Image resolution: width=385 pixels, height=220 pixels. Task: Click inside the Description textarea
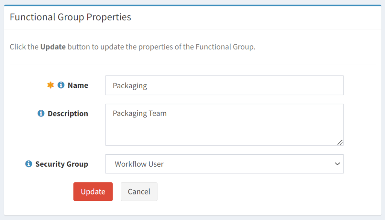(x=224, y=124)
